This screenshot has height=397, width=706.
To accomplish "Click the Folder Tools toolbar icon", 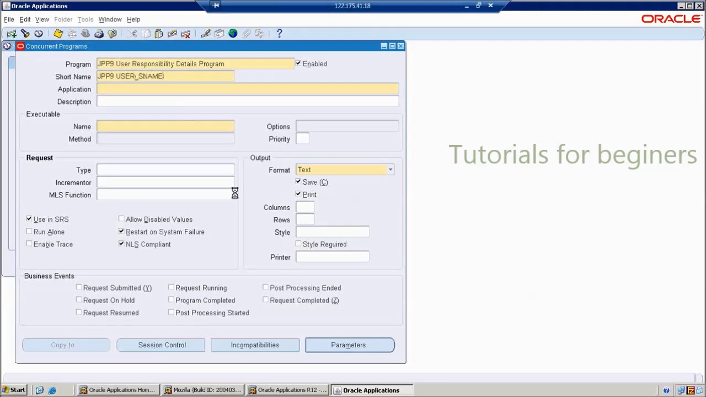I will click(259, 34).
